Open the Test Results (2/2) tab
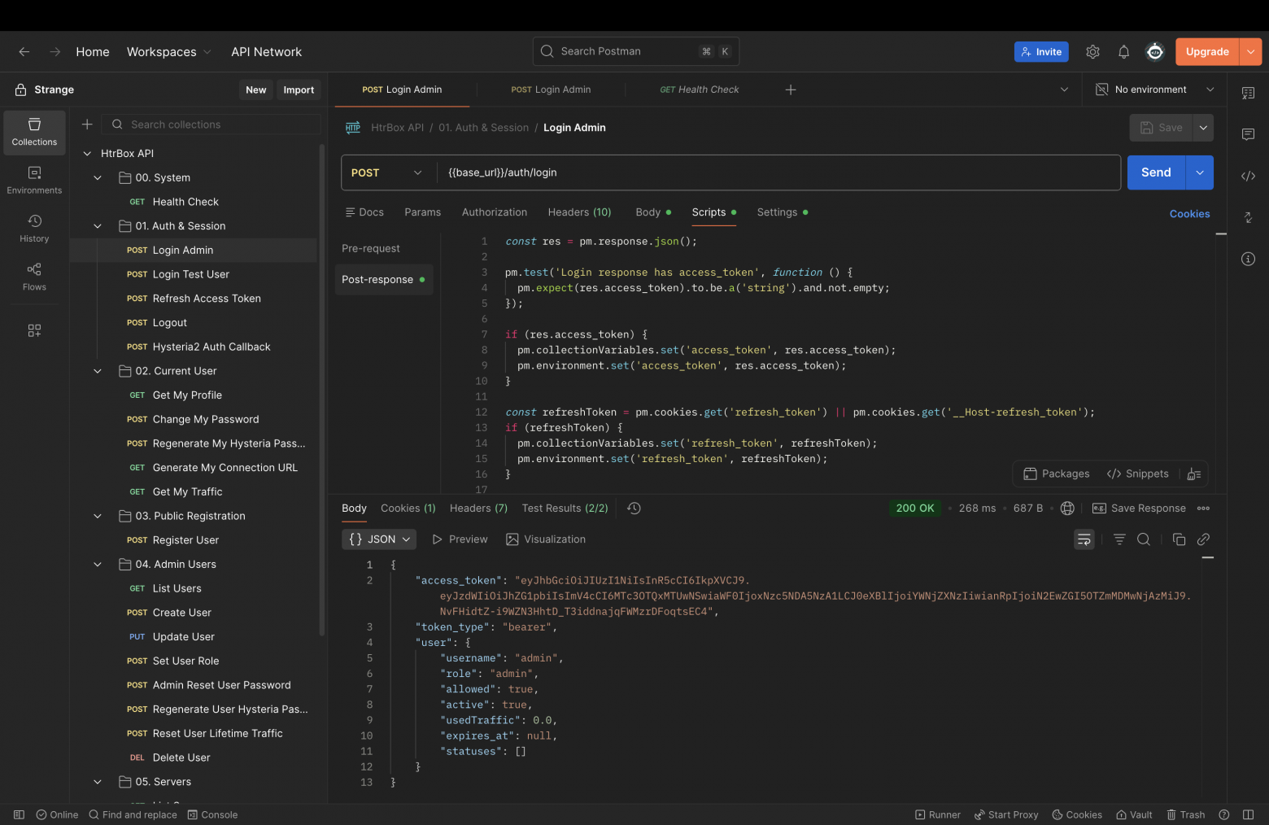 pyautogui.click(x=565, y=508)
